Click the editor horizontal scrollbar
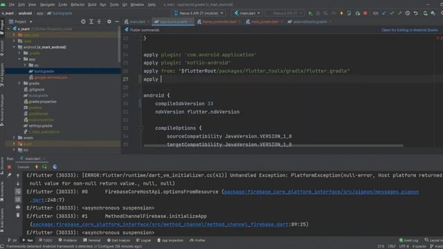The height and width of the screenshot is (249, 443). coord(273,146)
